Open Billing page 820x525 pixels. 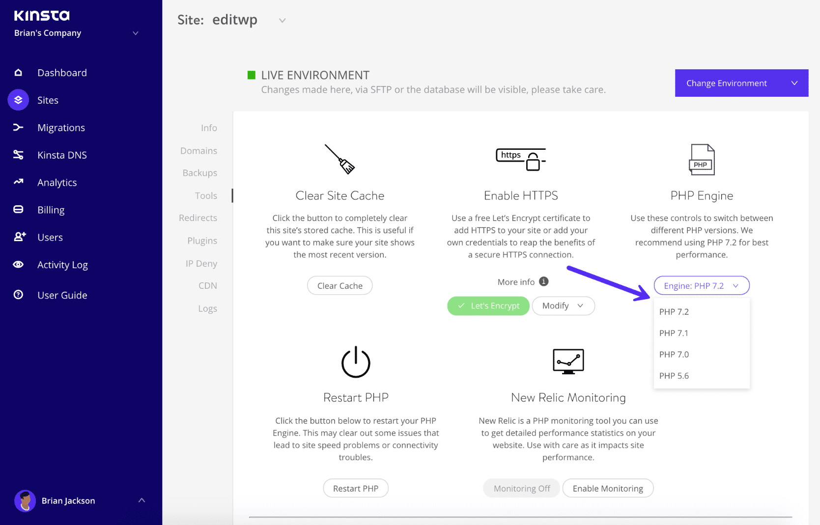pyautogui.click(x=51, y=210)
